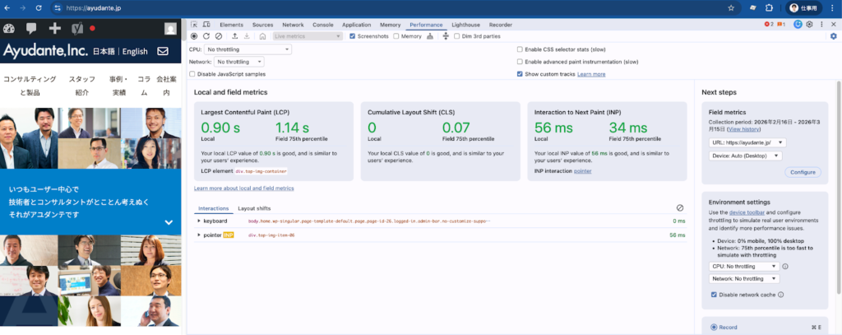The width and height of the screenshot is (842, 335).
Task: Open Learn more about local and field metrics link
Action: click(x=243, y=188)
